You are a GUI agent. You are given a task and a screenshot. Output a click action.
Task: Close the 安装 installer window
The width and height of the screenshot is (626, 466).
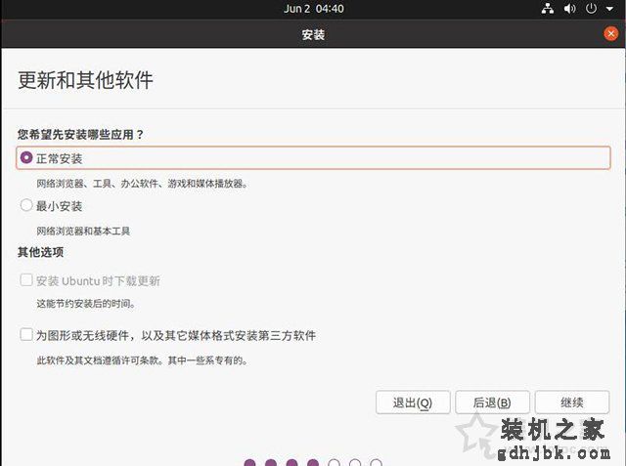click(x=610, y=34)
